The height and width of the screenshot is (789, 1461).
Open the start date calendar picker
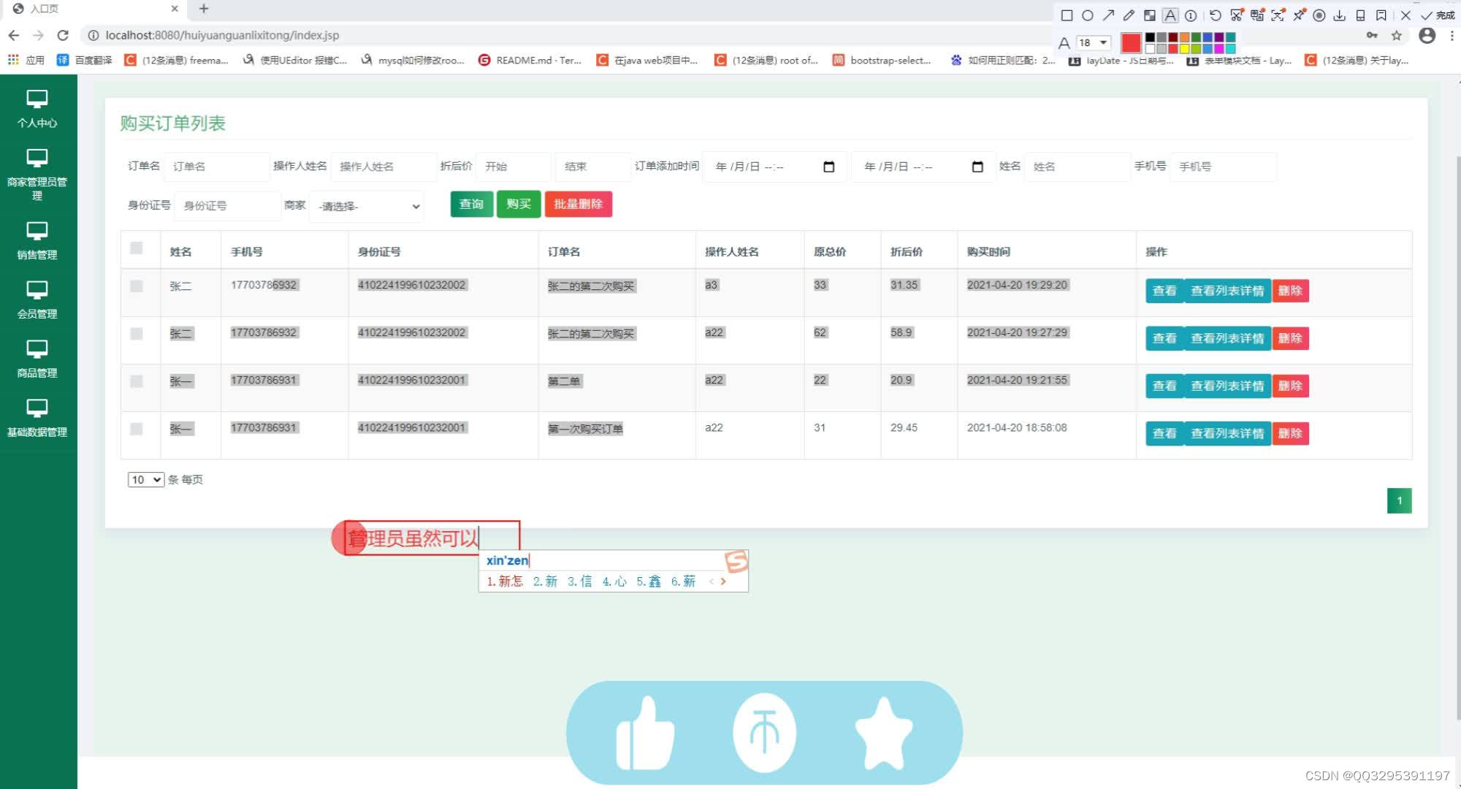click(828, 167)
